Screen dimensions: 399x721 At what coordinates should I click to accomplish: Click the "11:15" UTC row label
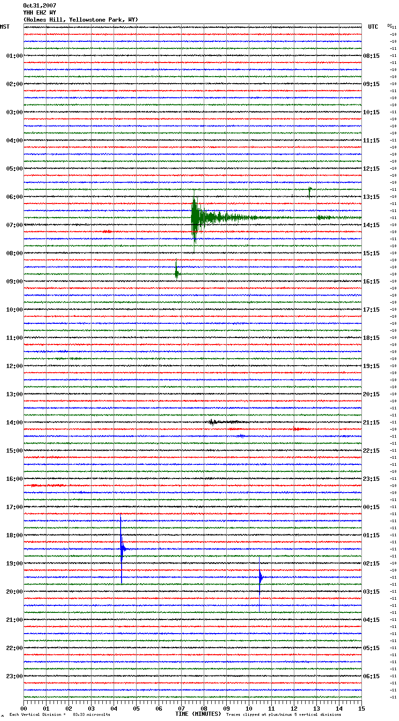(x=371, y=141)
